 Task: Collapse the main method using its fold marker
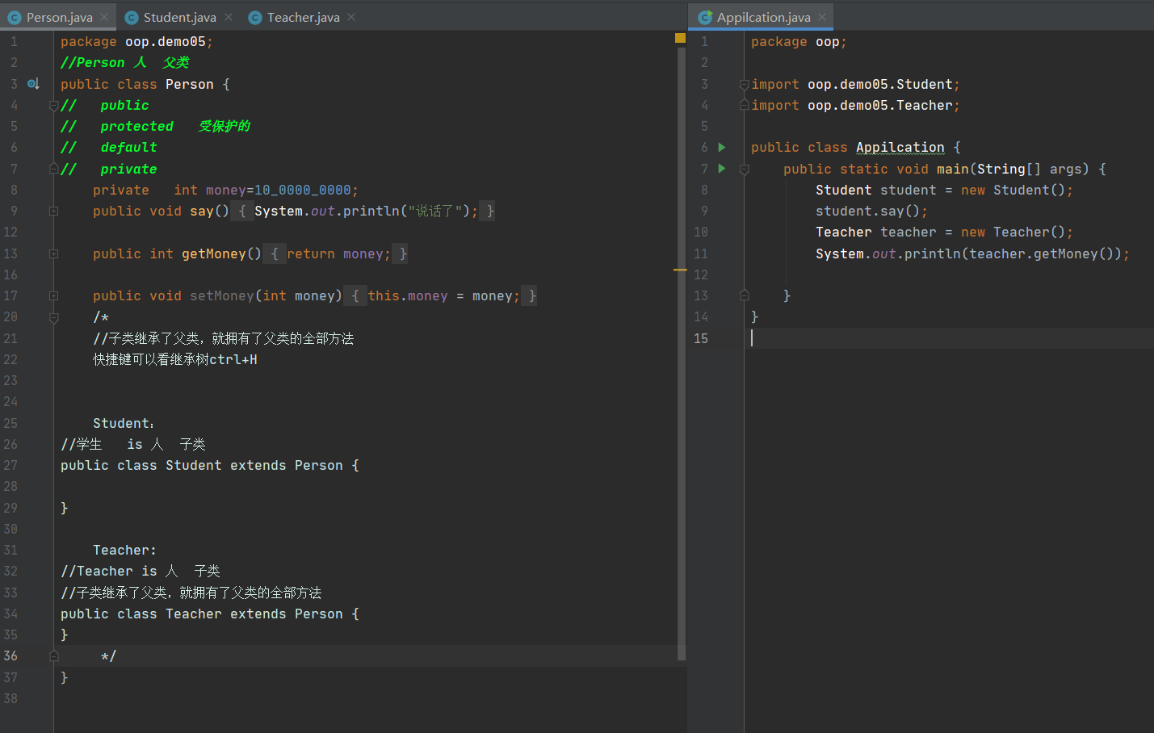point(744,170)
